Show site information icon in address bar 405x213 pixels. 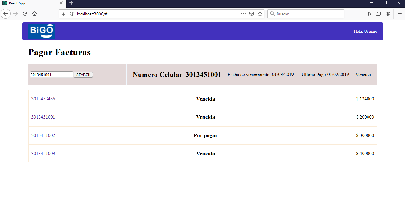pos(72,14)
